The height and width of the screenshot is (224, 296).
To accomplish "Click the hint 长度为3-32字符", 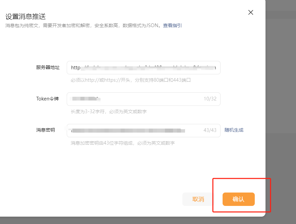I will tap(109, 111).
